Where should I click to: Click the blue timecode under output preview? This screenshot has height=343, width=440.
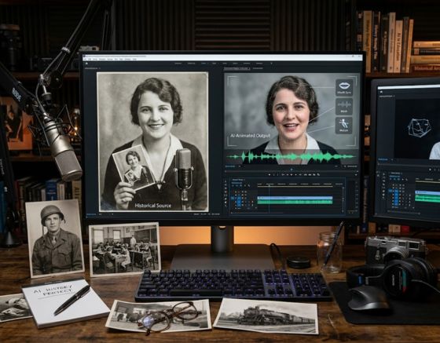[230, 166]
